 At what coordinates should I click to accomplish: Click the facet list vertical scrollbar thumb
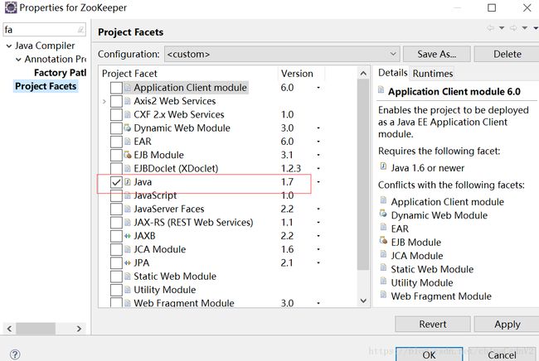click(363, 175)
